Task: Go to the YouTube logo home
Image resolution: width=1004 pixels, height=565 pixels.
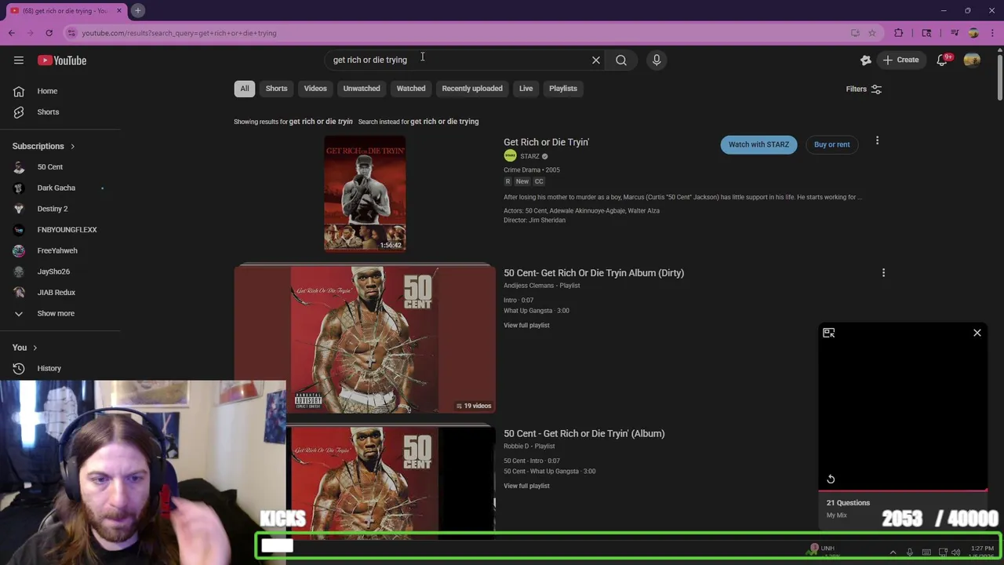Action: [62, 60]
